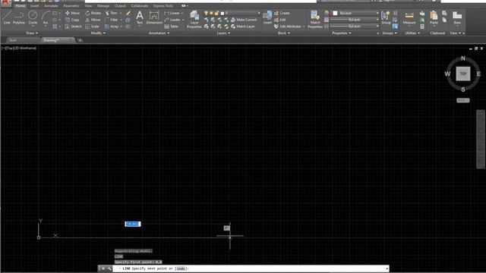Click the Paste icon
This screenshot has height=273, width=486.
click(x=434, y=17)
